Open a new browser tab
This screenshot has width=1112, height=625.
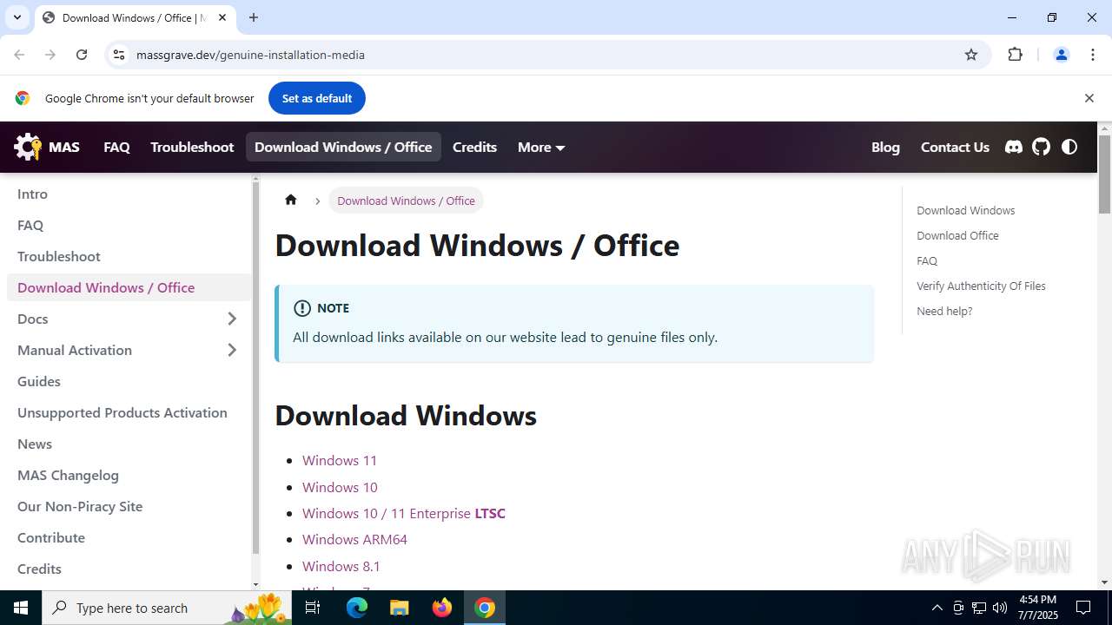pos(254,17)
